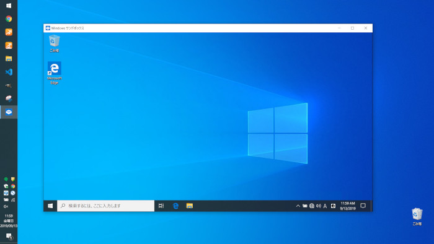This screenshot has height=244, width=434.
Task: Maximize the Windows Sandbox window
Action: [x=352, y=28]
